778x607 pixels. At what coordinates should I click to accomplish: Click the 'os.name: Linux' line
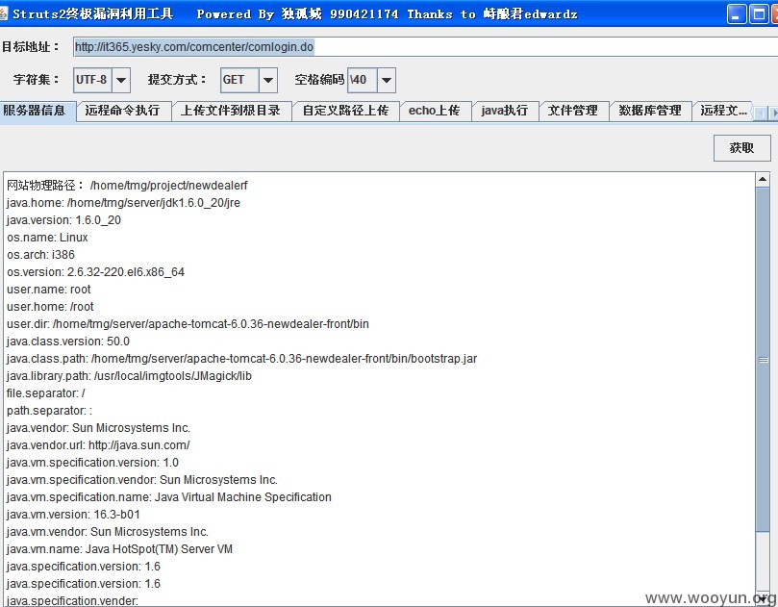48,238
